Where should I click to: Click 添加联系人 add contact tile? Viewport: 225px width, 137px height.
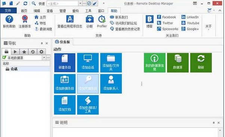click(x=111, y=84)
